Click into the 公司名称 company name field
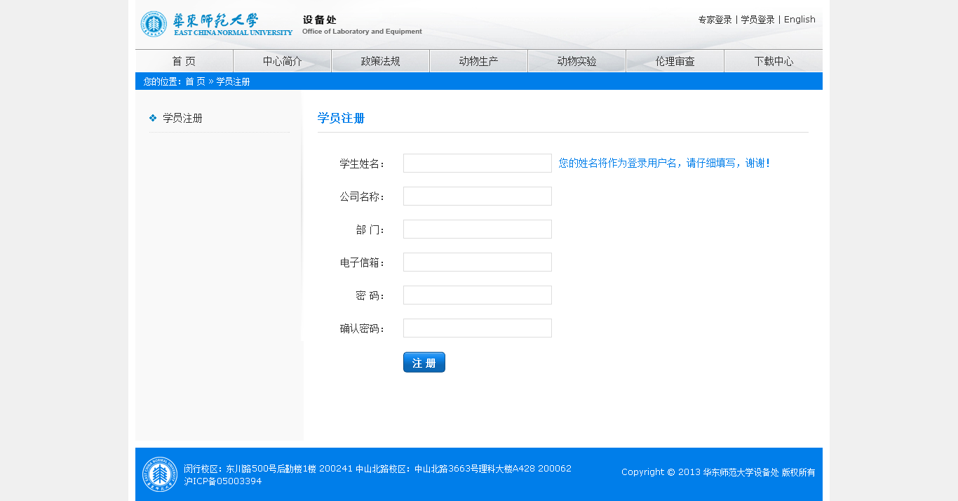958x501 pixels. coord(477,196)
